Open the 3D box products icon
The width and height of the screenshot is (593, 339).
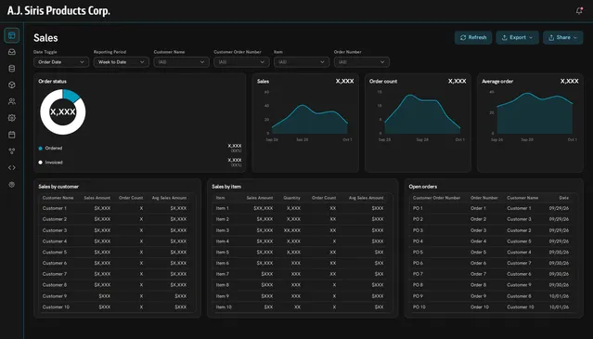pyautogui.click(x=12, y=85)
